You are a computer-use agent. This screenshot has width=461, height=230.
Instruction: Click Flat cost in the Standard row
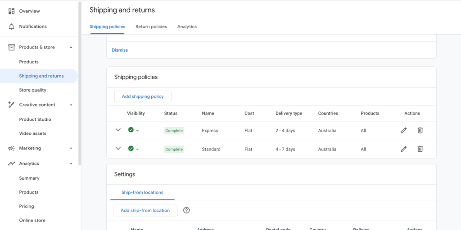248,149
